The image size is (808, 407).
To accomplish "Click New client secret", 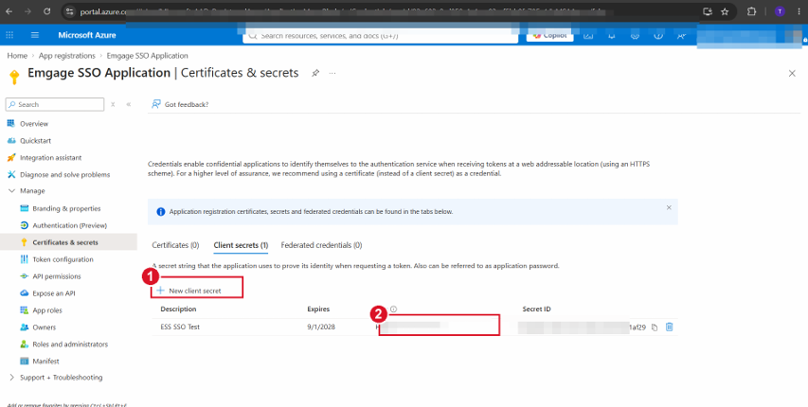I will (189, 291).
